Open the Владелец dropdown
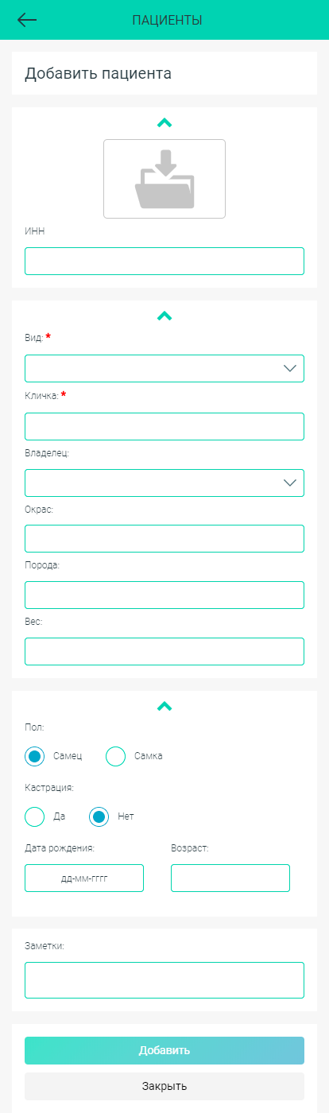The width and height of the screenshot is (329, 1113). pyautogui.click(x=164, y=483)
